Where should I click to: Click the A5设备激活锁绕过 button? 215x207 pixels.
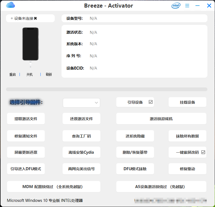click(x=161, y=187)
